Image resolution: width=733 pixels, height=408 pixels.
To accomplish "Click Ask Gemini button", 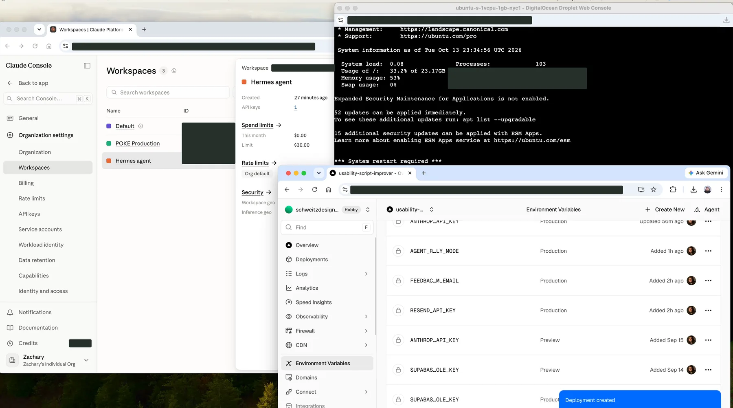I will tap(706, 173).
